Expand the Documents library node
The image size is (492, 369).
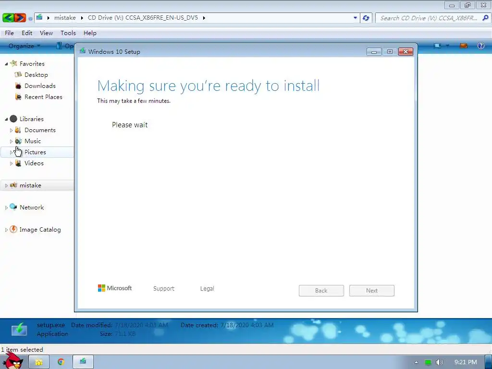pyautogui.click(x=12, y=130)
